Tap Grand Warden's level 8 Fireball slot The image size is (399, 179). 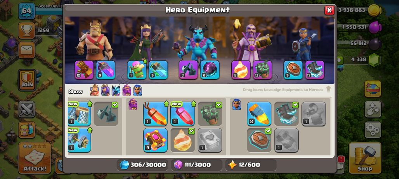[241, 70]
